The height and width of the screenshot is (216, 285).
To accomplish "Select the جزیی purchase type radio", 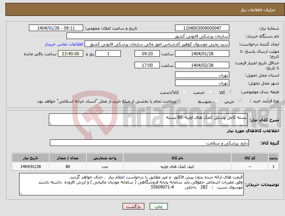I will coord(240,101).
